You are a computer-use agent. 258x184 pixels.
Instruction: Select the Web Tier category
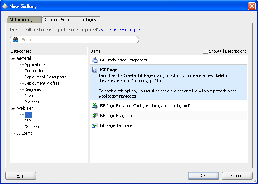click(25, 108)
